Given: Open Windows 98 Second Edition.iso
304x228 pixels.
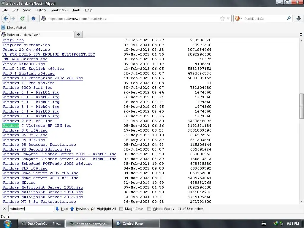Looking at the screenshot, I should click(37, 149).
